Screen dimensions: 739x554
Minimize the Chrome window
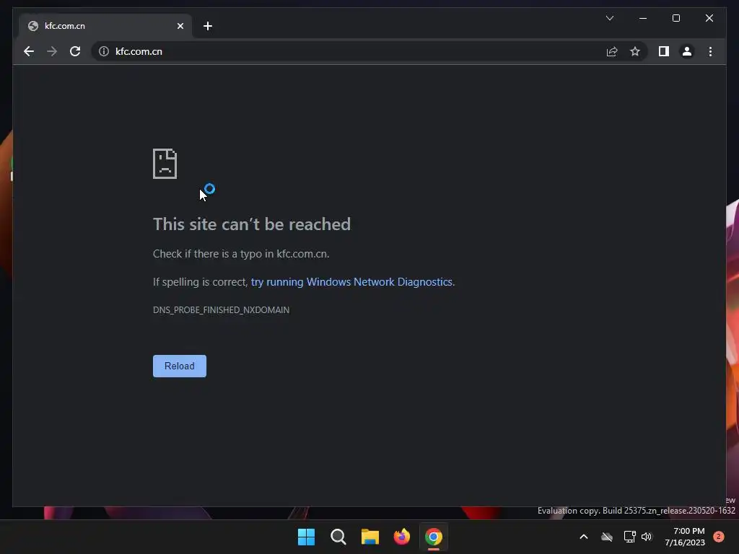pyautogui.click(x=643, y=18)
